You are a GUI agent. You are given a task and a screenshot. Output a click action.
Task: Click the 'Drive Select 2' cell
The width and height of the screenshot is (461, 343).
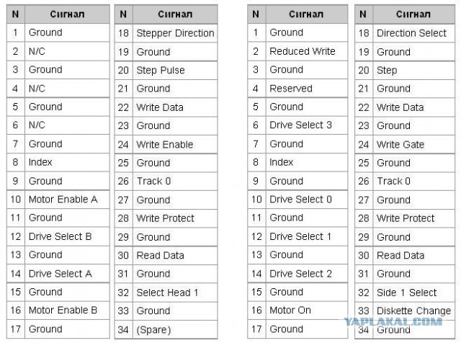[x=301, y=273]
